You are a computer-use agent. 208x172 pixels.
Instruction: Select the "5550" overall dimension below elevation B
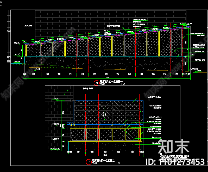[105, 155]
